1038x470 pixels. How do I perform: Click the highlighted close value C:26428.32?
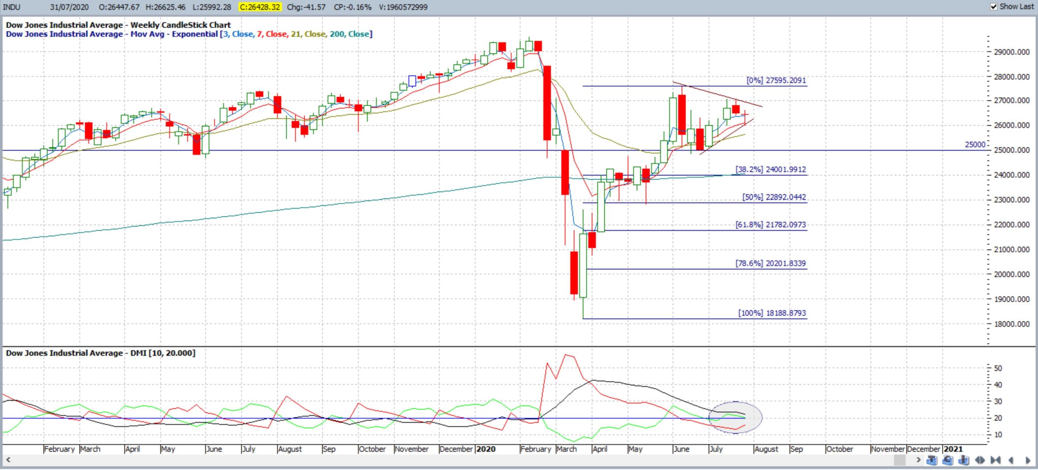[260, 7]
